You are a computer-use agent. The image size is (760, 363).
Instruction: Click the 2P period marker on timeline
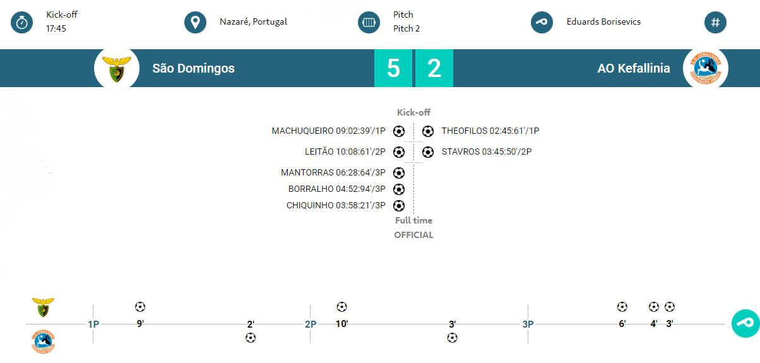point(311,324)
